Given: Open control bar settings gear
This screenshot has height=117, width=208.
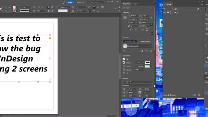Looking at the screenshot, I should point(119,7).
